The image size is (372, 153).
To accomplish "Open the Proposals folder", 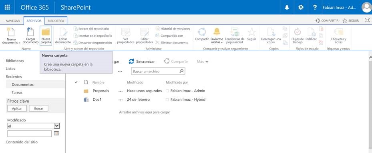I will (101, 91).
